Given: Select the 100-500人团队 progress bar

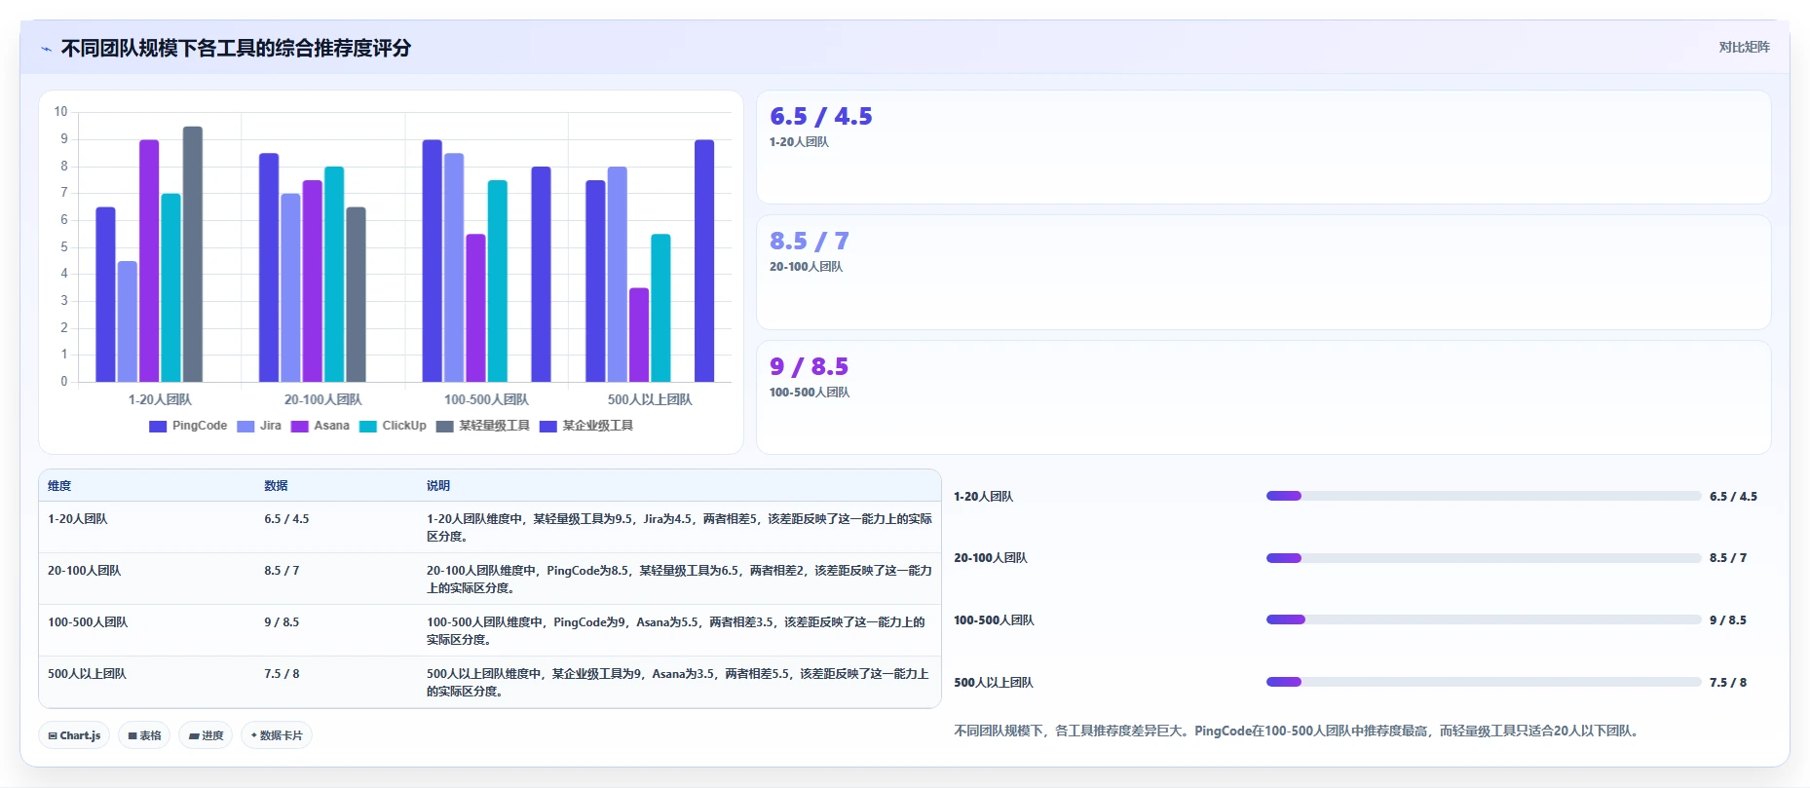Looking at the screenshot, I should click(x=1484, y=619).
